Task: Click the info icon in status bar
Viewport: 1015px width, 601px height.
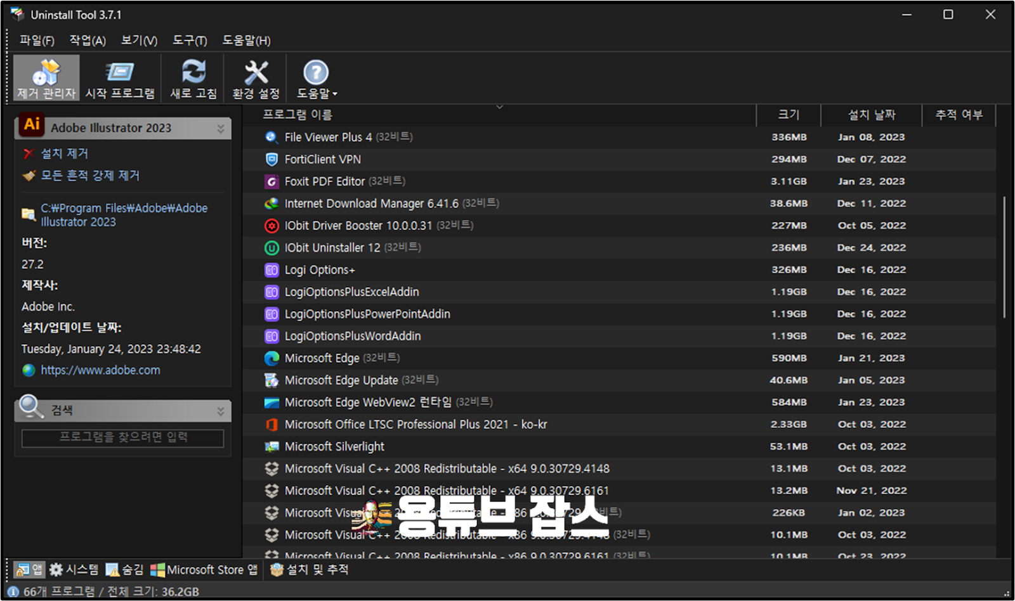Action: 13,591
